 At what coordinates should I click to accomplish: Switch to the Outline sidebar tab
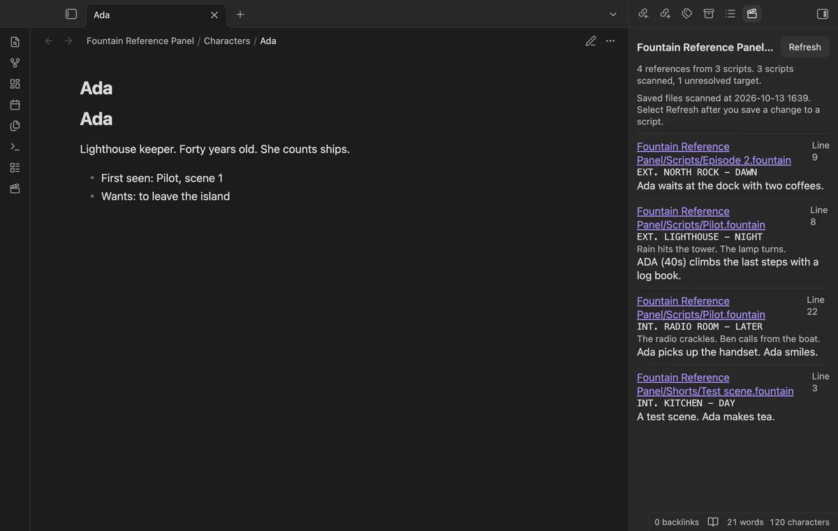[730, 14]
